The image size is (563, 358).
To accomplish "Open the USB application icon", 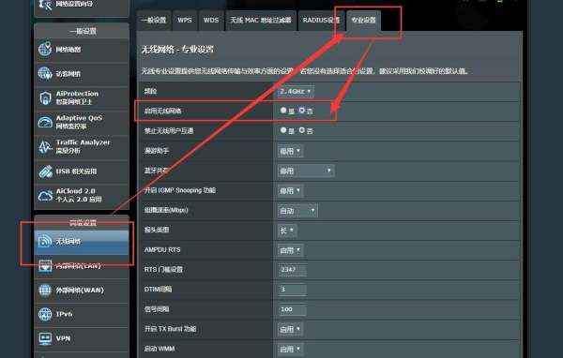I will click(x=45, y=172).
